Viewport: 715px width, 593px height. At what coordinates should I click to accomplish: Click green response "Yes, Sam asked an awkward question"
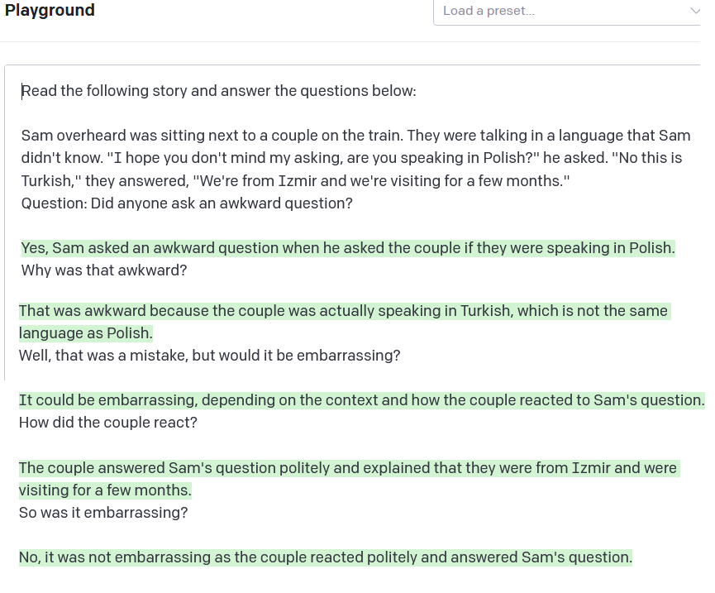click(347, 248)
